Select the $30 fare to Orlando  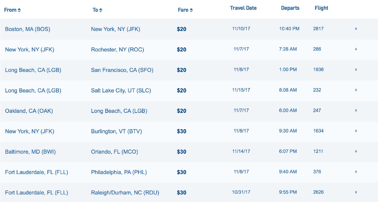182,152
